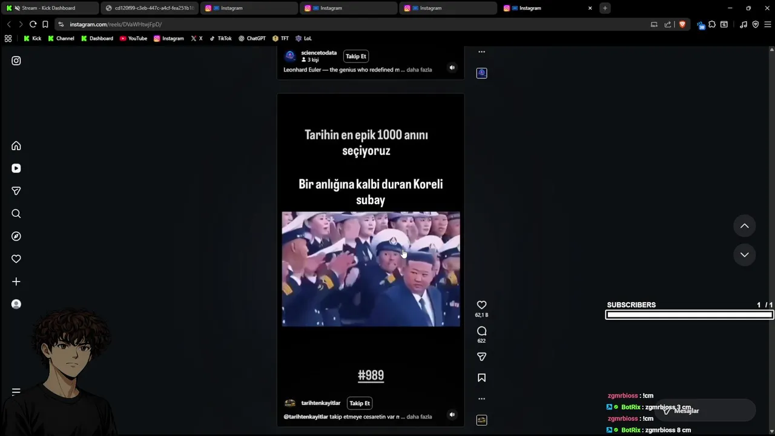Open the sciencetodata profile name
The image size is (775, 436).
318,53
